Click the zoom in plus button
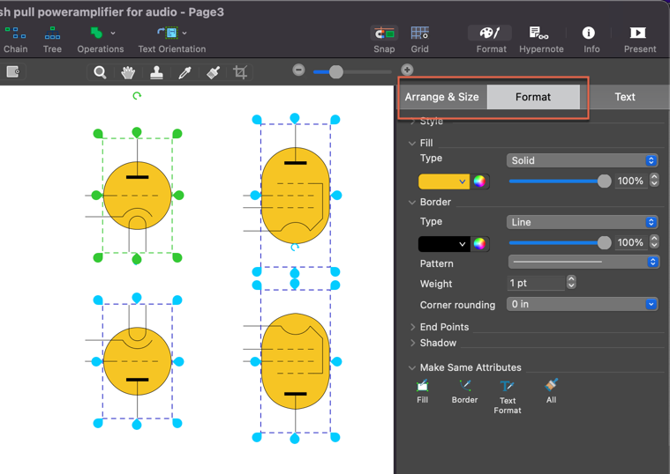 [407, 70]
